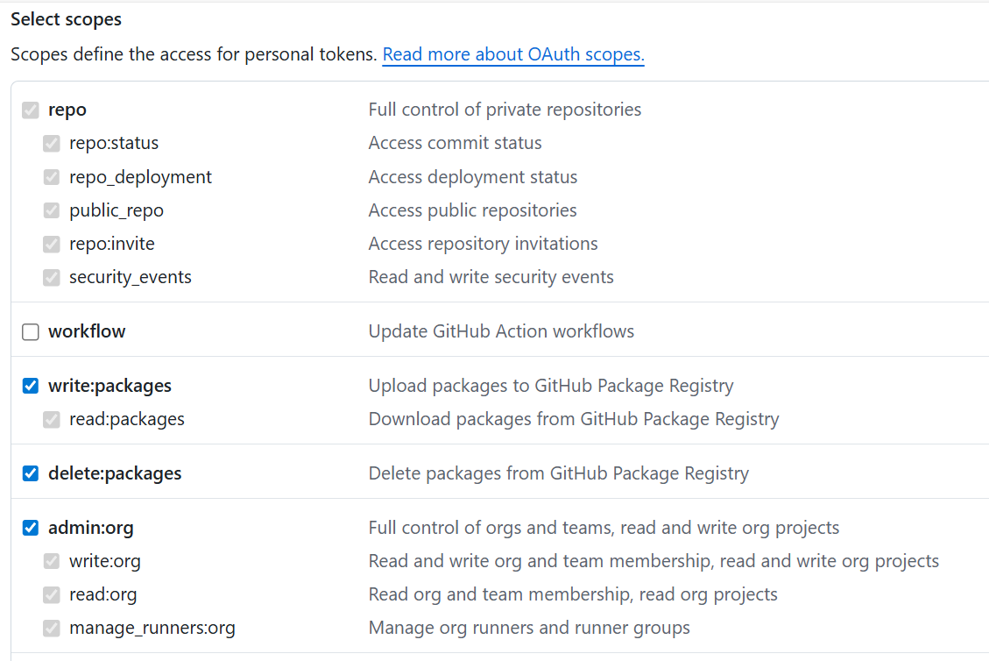Click 'Delete packages from GitHub Package Registry' text

click(559, 473)
